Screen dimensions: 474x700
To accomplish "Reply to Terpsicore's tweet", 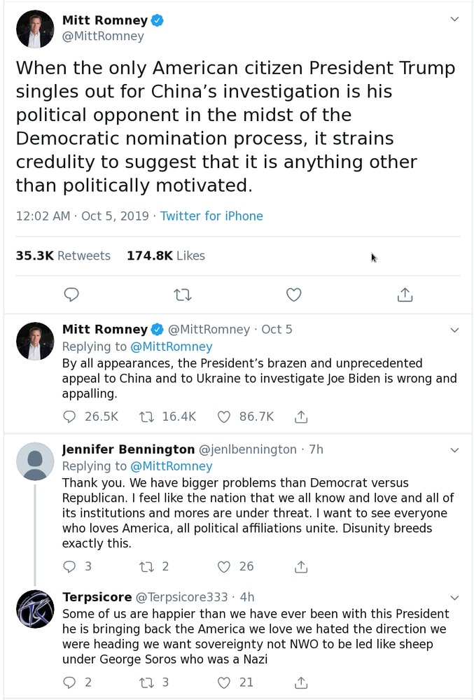I will pyautogui.click(x=69, y=682).
